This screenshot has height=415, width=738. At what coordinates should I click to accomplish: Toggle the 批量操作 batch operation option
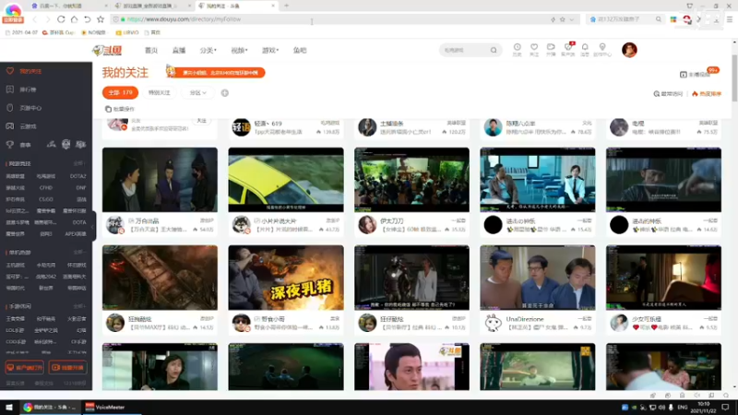pos(120,109)
